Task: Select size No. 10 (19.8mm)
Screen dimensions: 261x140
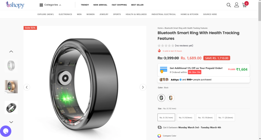Action: pyautogui.click(x=205, y=117)
